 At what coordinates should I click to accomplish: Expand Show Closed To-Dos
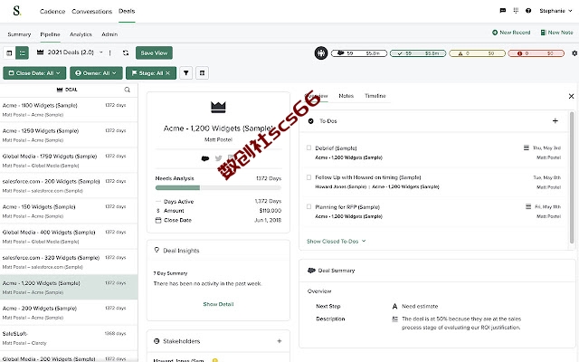[x=336, y=242]
